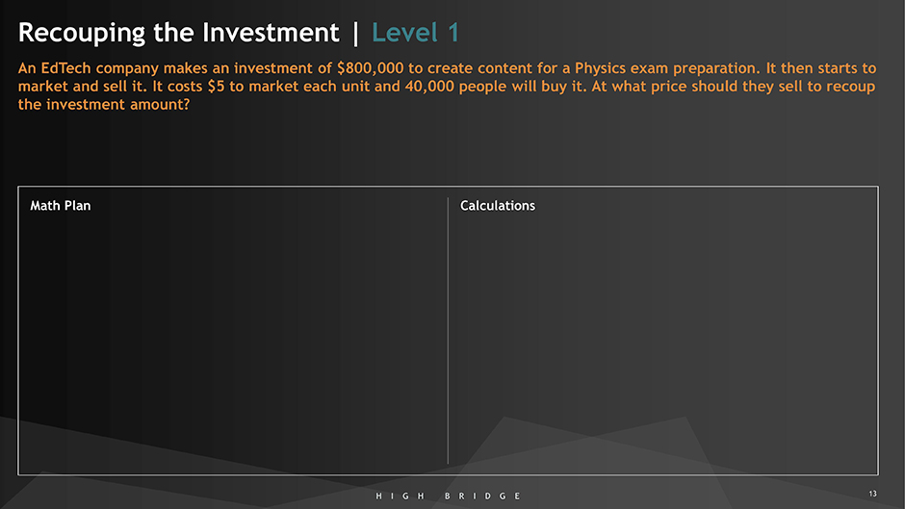Image resolution: width=905 pixels, height=509 pixels.
Task: Click the "$800,000" amount in the problem
Action: click(371, 69)
